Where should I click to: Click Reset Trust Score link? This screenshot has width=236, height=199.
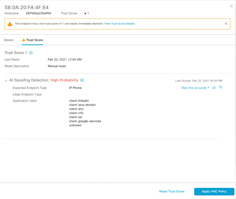click(172, 191)
